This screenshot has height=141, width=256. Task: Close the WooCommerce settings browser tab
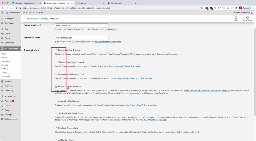[72, 3]
